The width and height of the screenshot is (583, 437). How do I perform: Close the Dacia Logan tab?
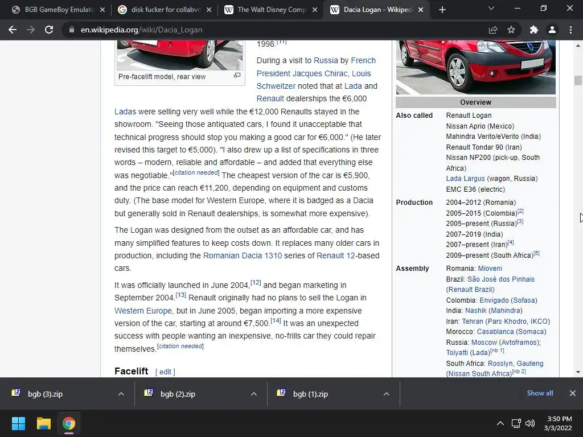(421, 10)
